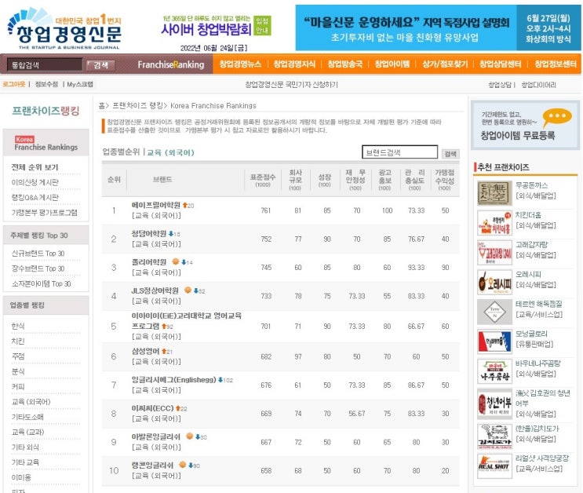Open 랭킹Q&A 게시판 in sidebar

(35, 197)
